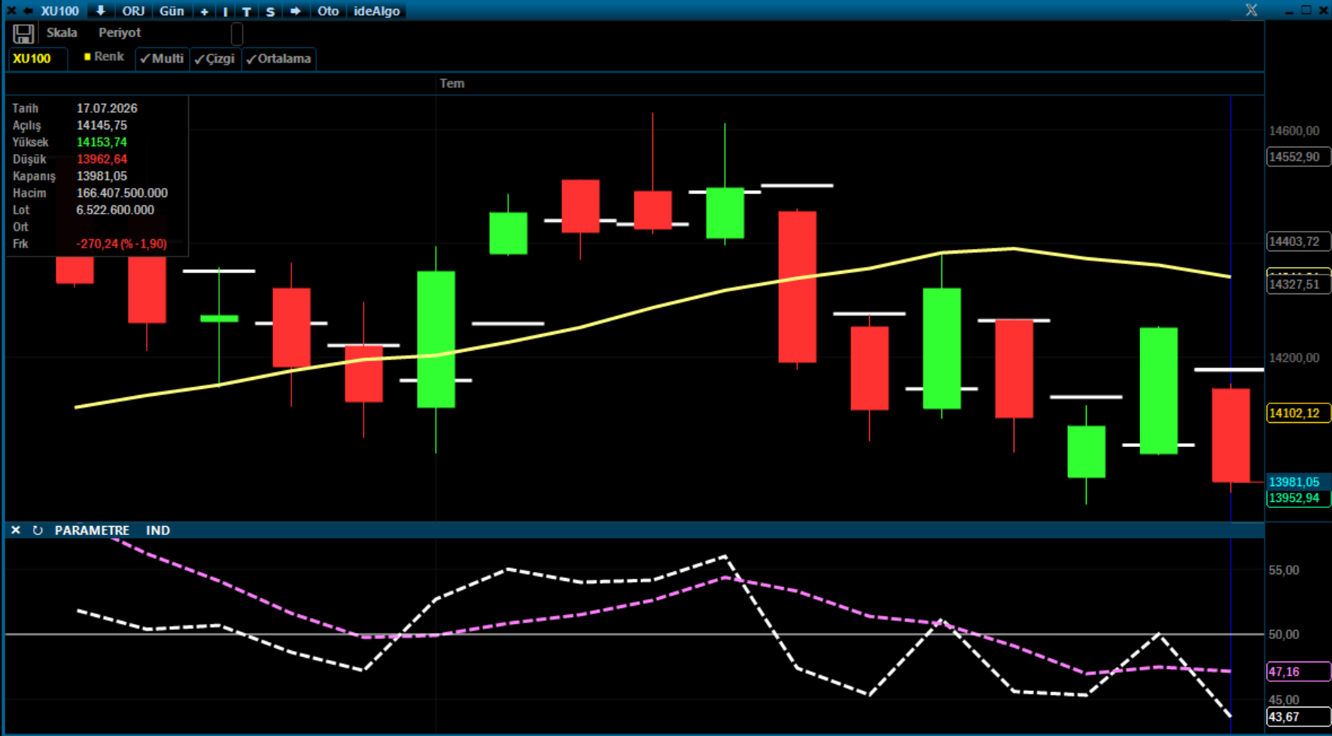Toggle the Ortalama checkbox

coord(278,59)
